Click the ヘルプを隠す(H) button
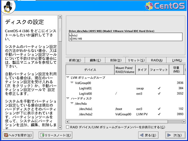Screen dimensions: 188x141 (x=18, y=135)
